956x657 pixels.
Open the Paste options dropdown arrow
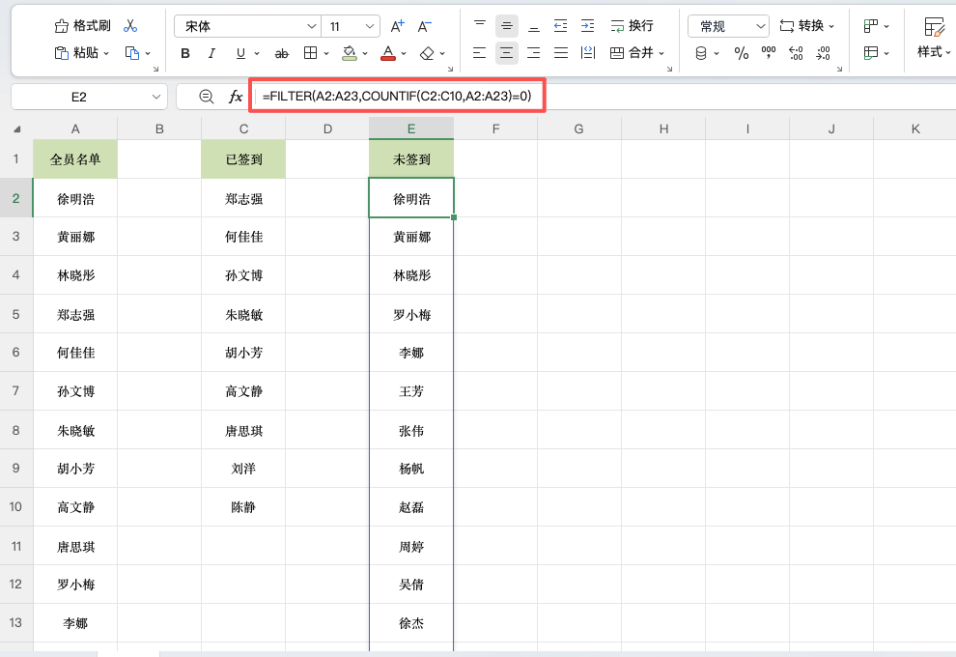106,54
